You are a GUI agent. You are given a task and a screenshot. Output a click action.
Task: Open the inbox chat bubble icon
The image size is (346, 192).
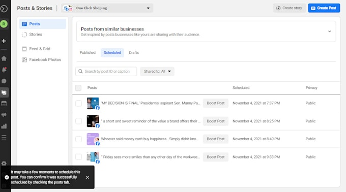pos(4,81)
